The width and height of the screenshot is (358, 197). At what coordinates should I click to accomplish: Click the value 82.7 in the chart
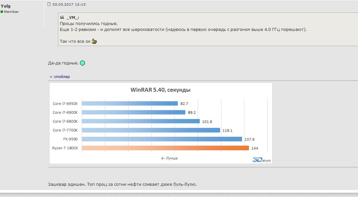tap(184, 104)
